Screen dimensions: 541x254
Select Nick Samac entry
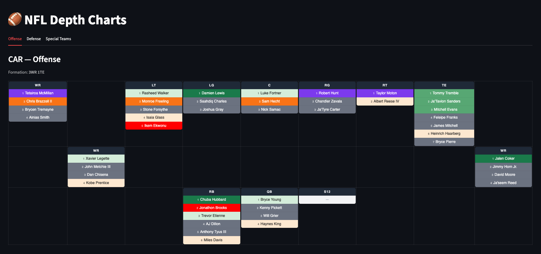(x=269, y=110)
